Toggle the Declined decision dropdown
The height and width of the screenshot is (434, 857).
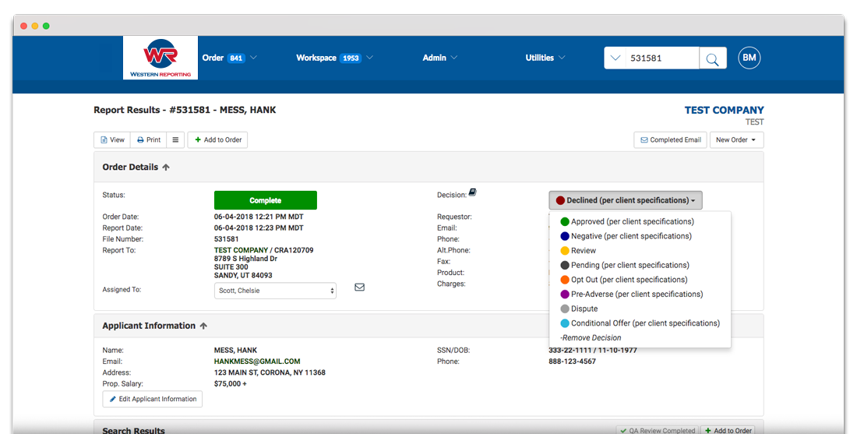(x=626, y=200)
